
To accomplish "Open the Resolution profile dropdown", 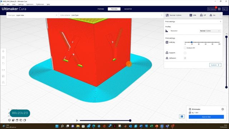I will coord(210,31).
